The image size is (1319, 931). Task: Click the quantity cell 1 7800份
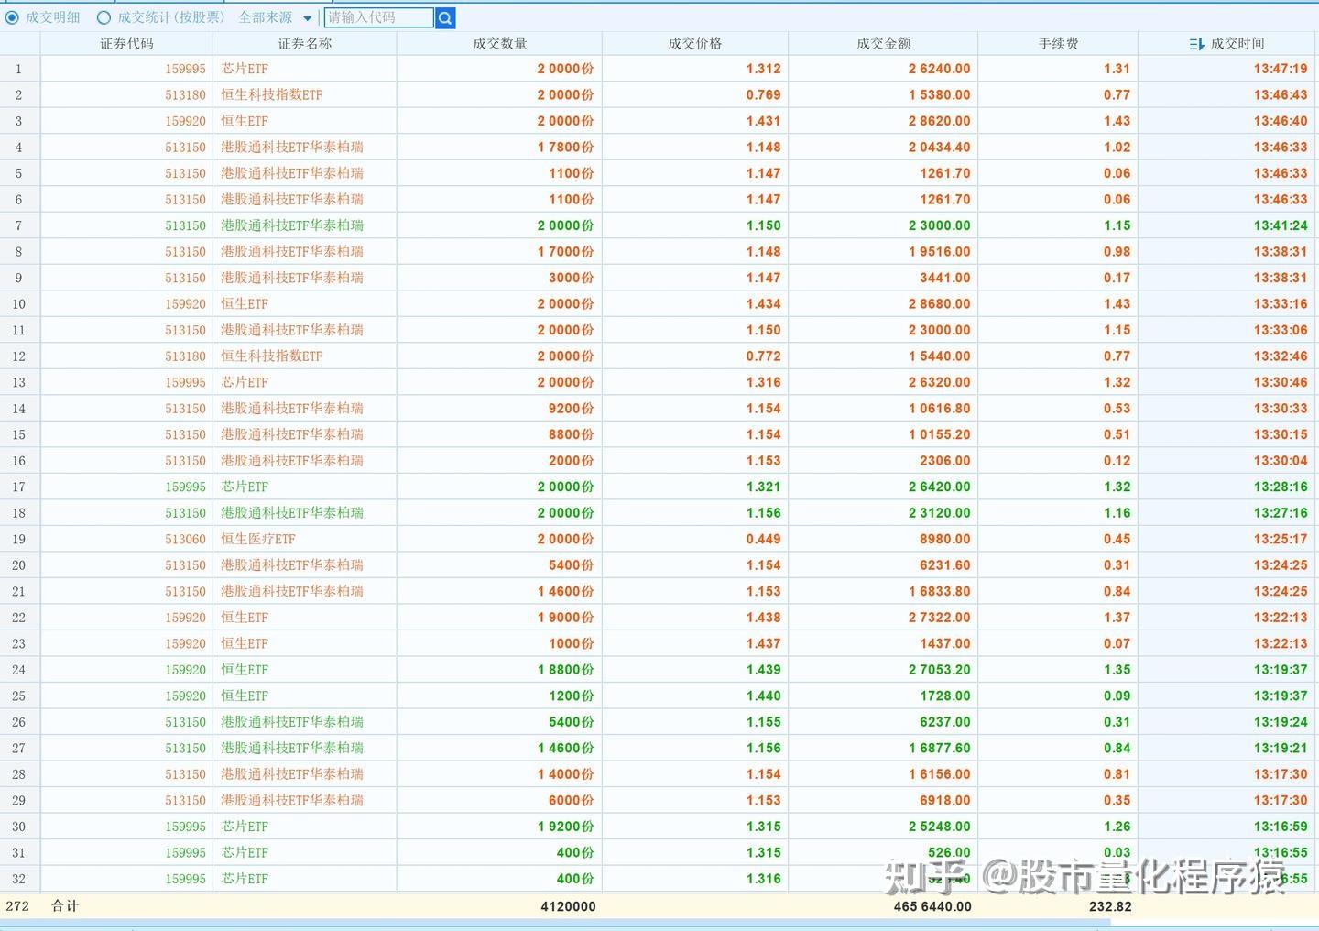[x=565, y=147]
